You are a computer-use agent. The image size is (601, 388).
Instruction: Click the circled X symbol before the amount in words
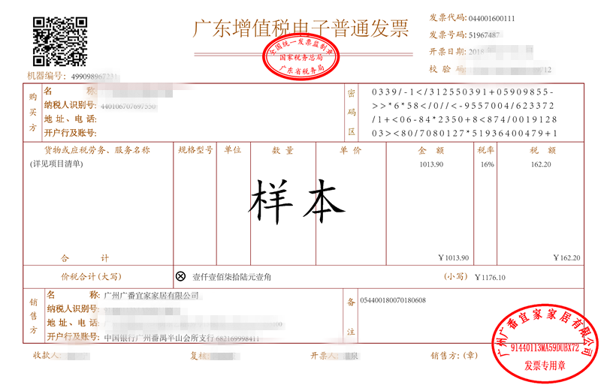click(180, 276)
